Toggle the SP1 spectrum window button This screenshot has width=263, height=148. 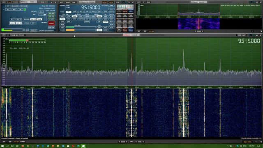pos(8,9)
